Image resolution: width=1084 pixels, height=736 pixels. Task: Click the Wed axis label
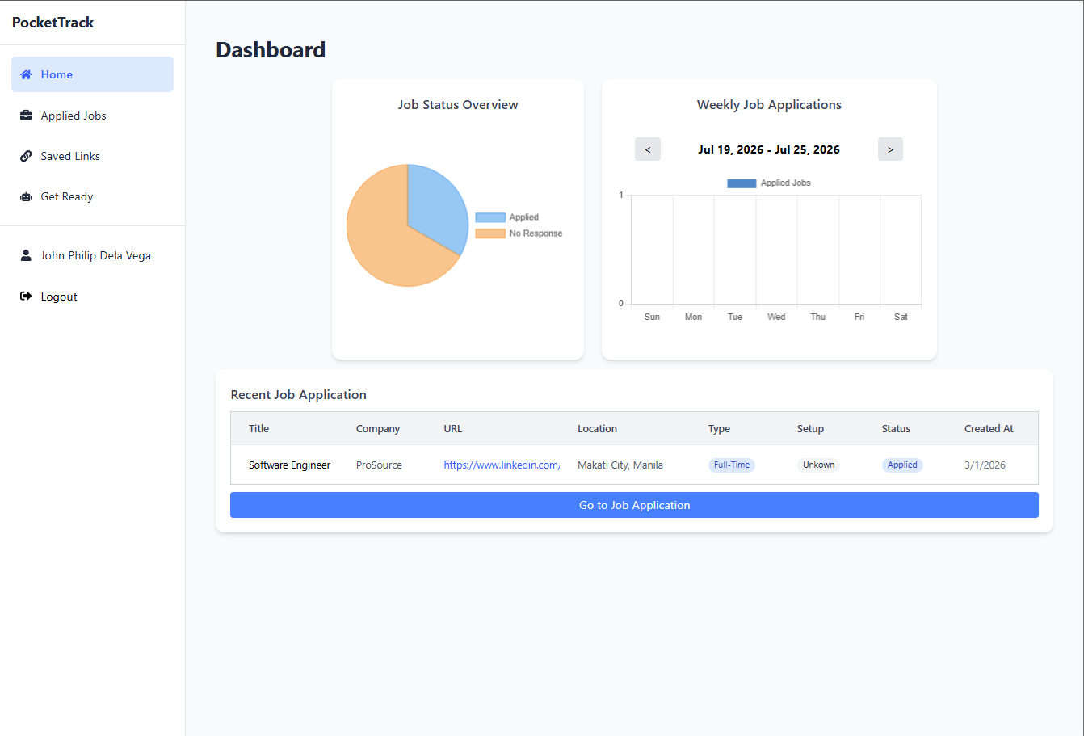click(776, 317)
